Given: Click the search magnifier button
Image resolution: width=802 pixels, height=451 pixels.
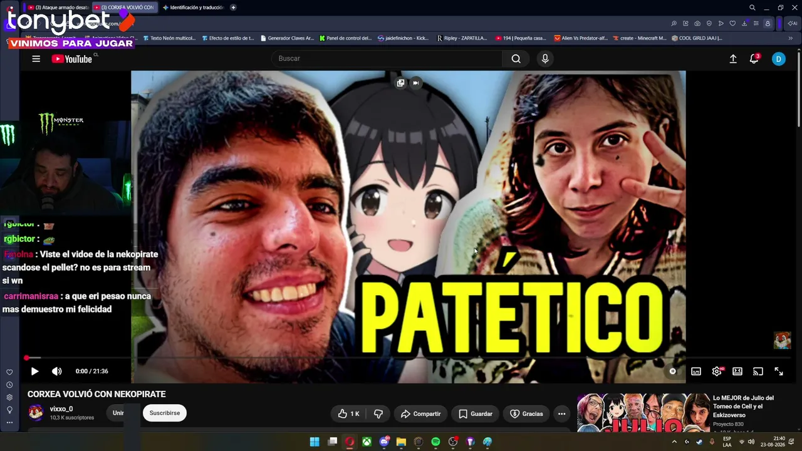Looking at the screenshot, I should 516,59.
